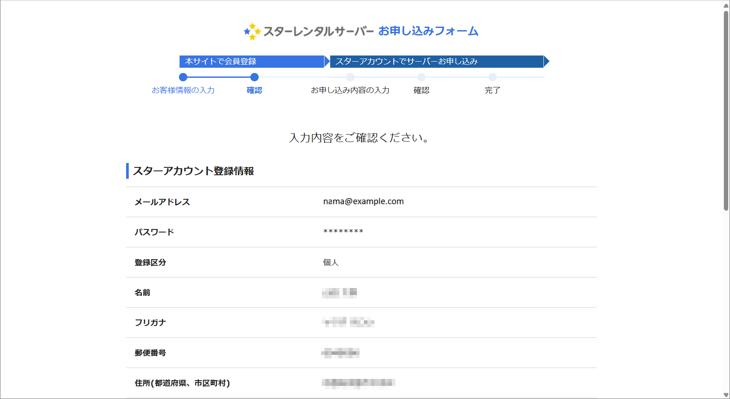Click the お申し込みフォーム heading text
730x399 pixels.
[428, 31]
